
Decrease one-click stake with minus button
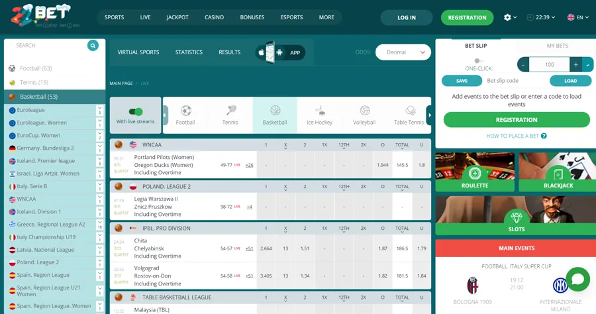pyautogui.click(x=523, y=65)
